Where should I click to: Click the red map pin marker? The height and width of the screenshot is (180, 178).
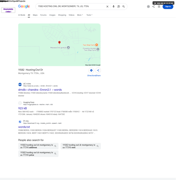(59, 42)
